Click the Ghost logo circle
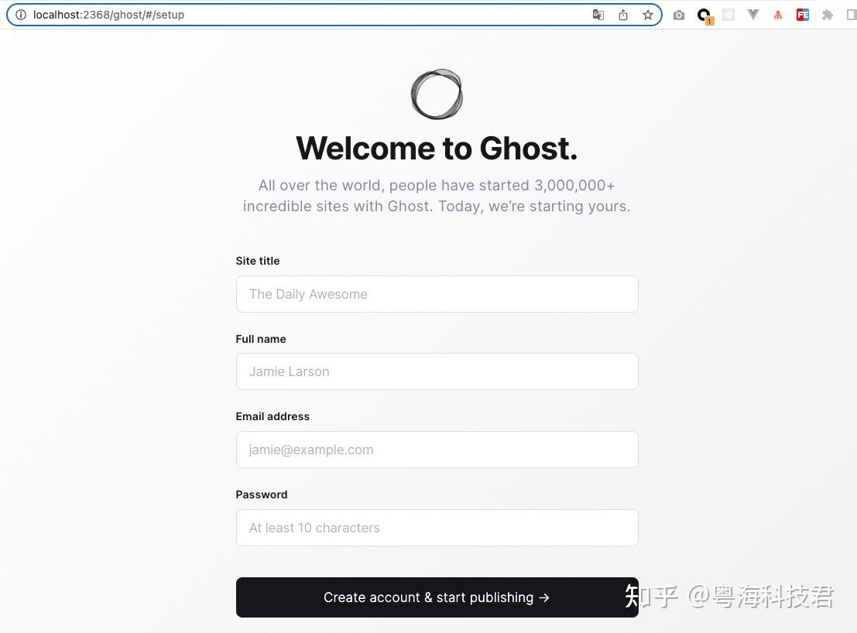Screen dimensions: 857x633 tap(437, 94)
